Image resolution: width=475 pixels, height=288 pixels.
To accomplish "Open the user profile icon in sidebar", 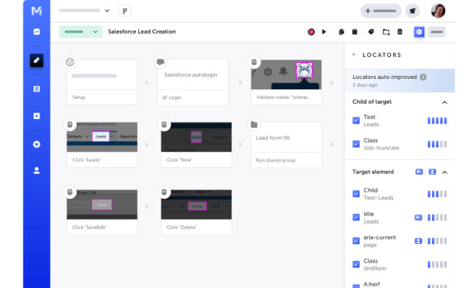I will pyautogui.click(x=37, y=170).
